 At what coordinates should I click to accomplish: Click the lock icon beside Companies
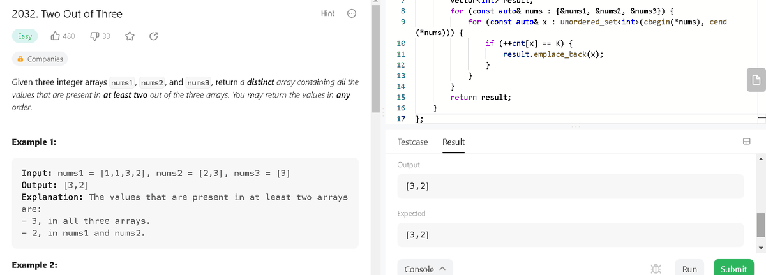(20, 59)
